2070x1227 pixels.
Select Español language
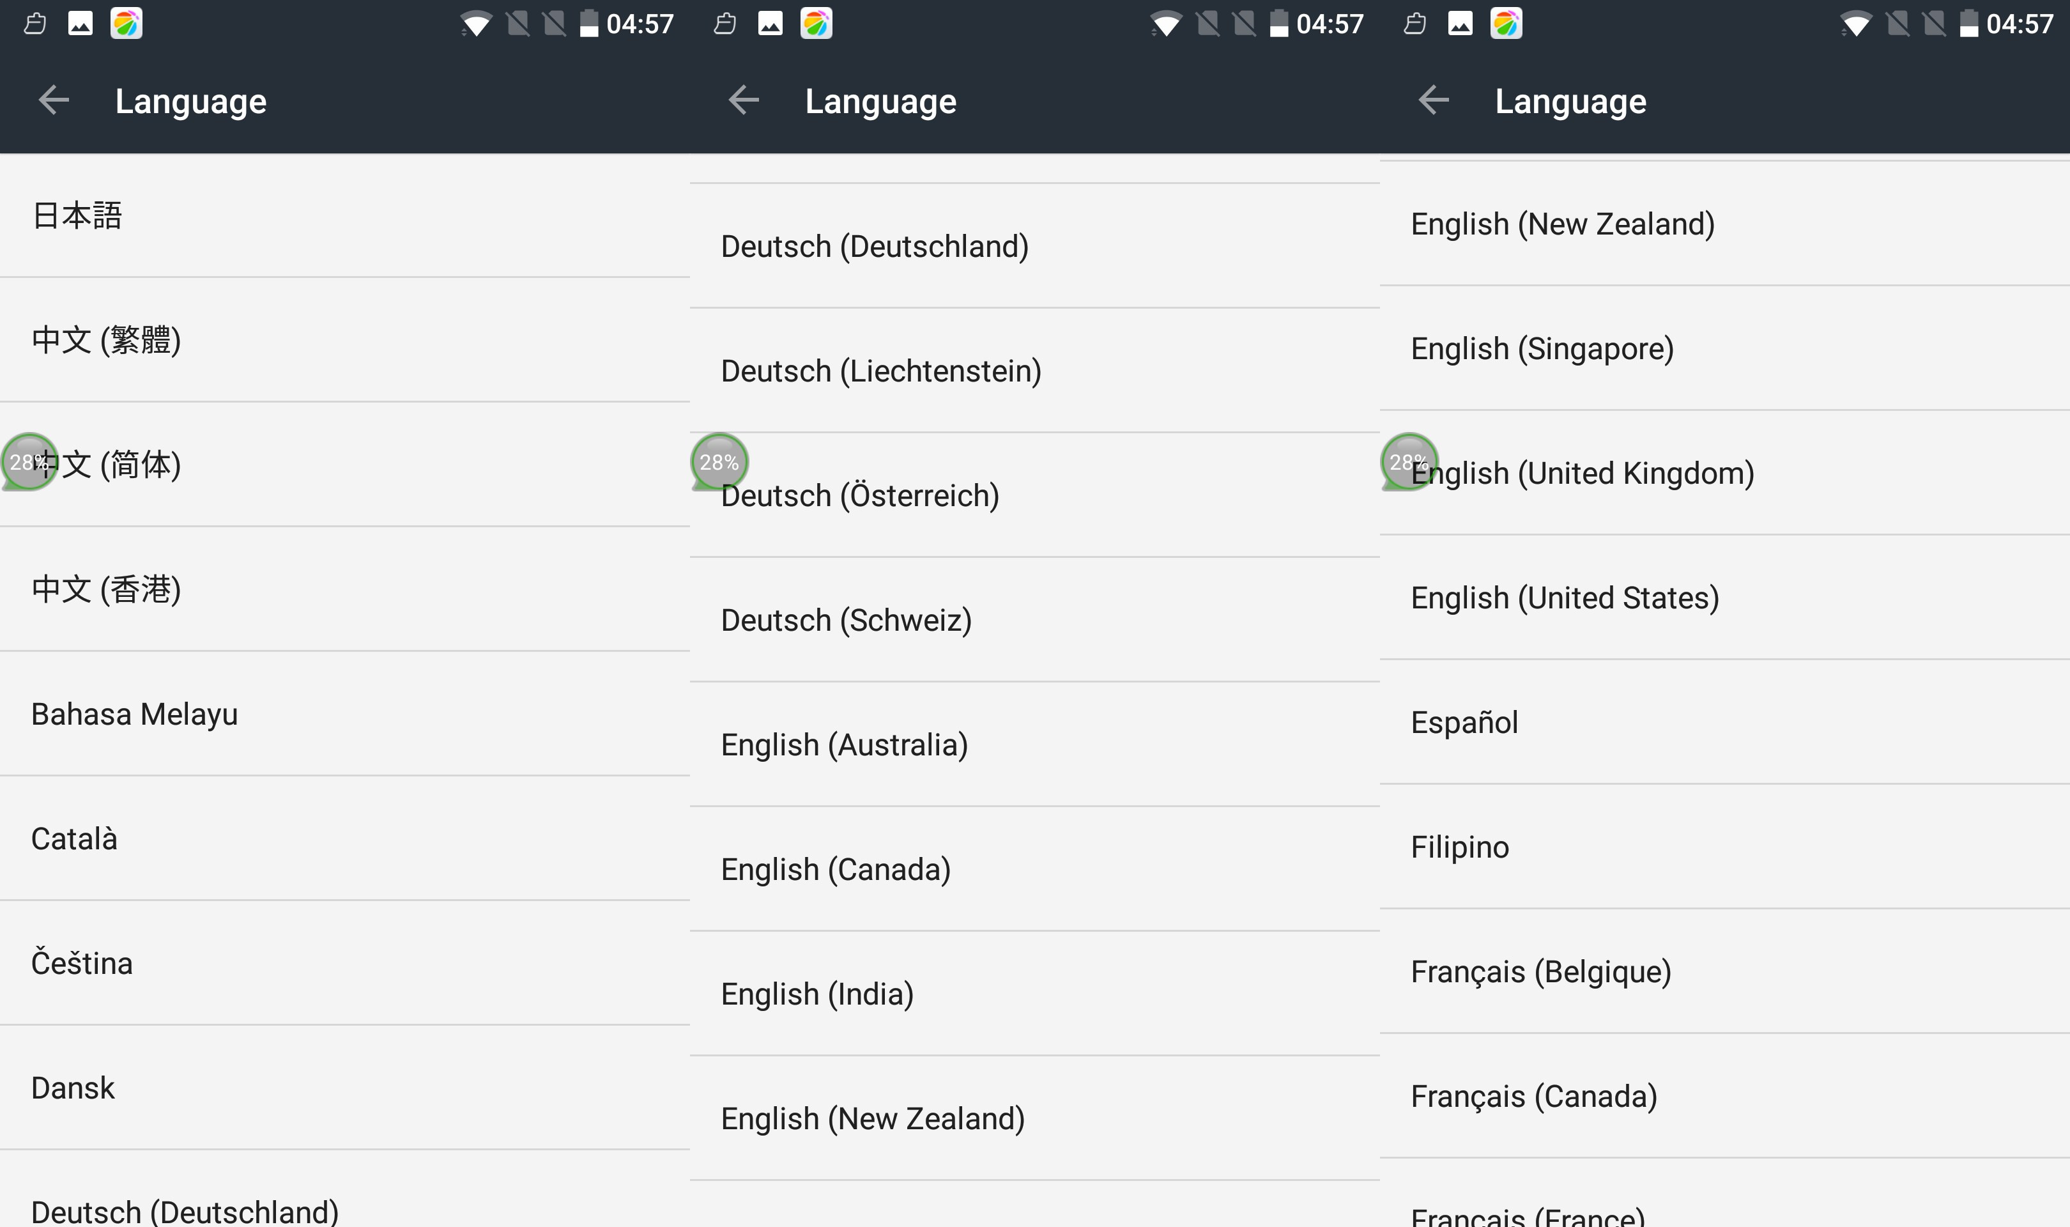[1724, 722]
